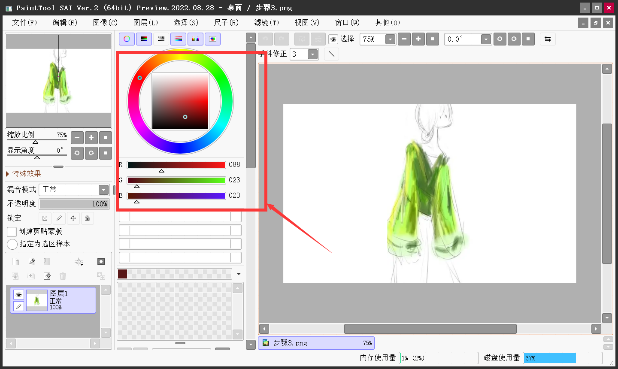Open the 视图(V) menu
The image size is (618, 369).
(x=307, y=23)
